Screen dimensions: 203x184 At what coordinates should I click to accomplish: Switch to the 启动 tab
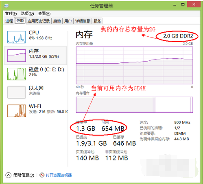(57, 21)
